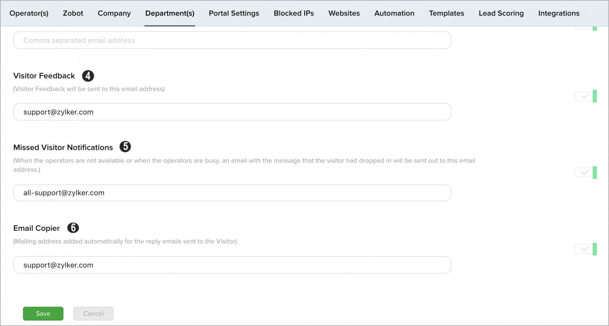
Task: Save the department settings
Action: pos(43,314)
